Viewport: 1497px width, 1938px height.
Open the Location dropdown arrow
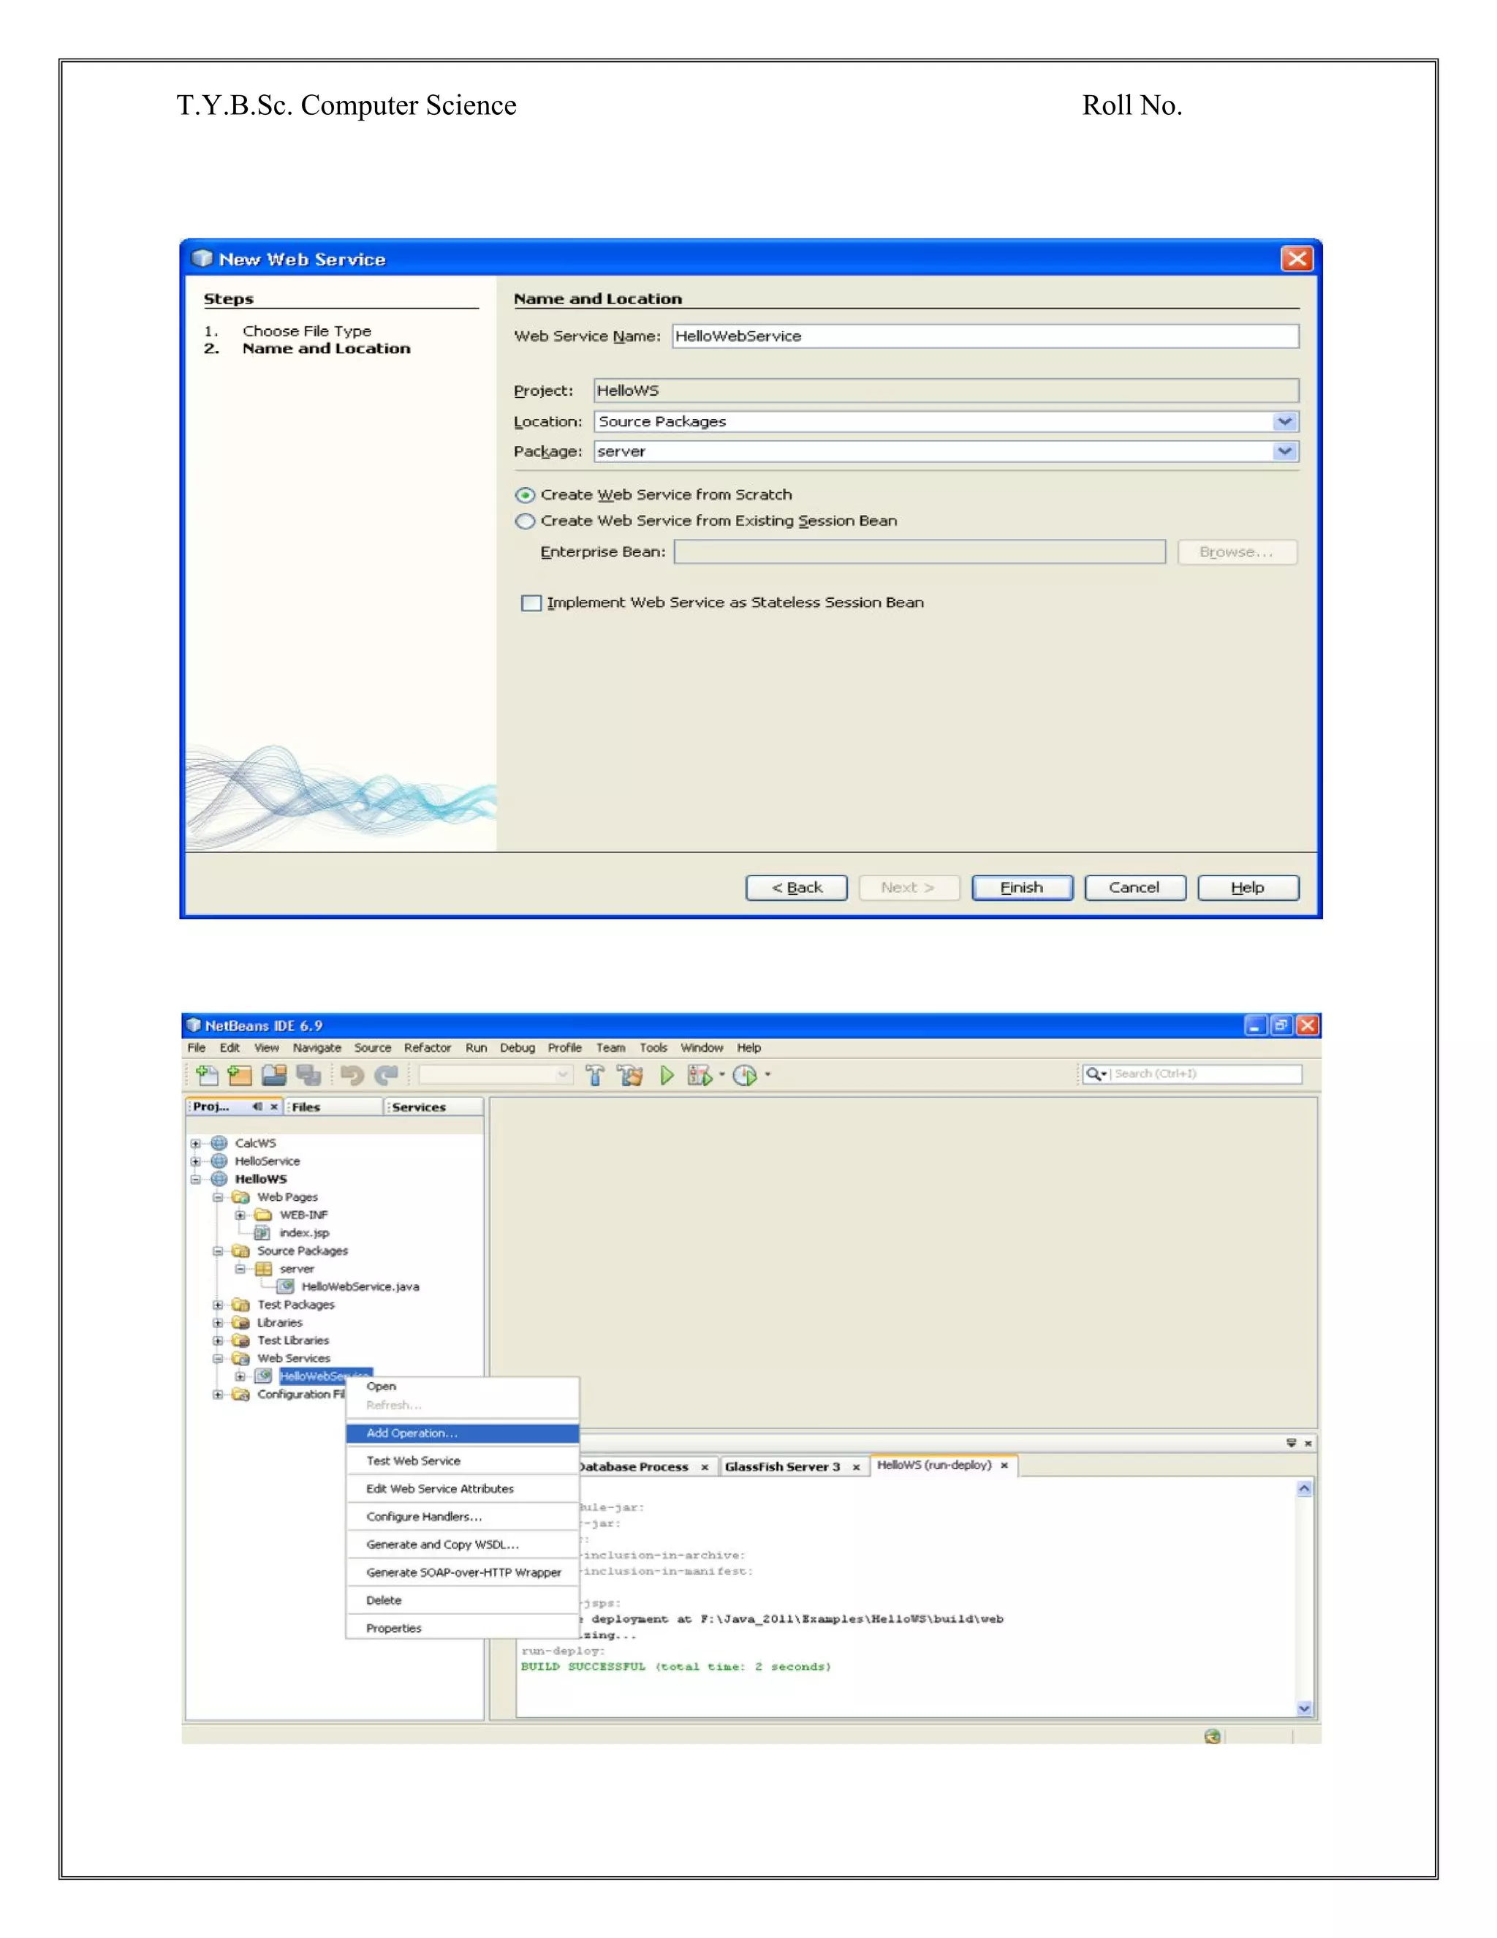[1284, 421]
